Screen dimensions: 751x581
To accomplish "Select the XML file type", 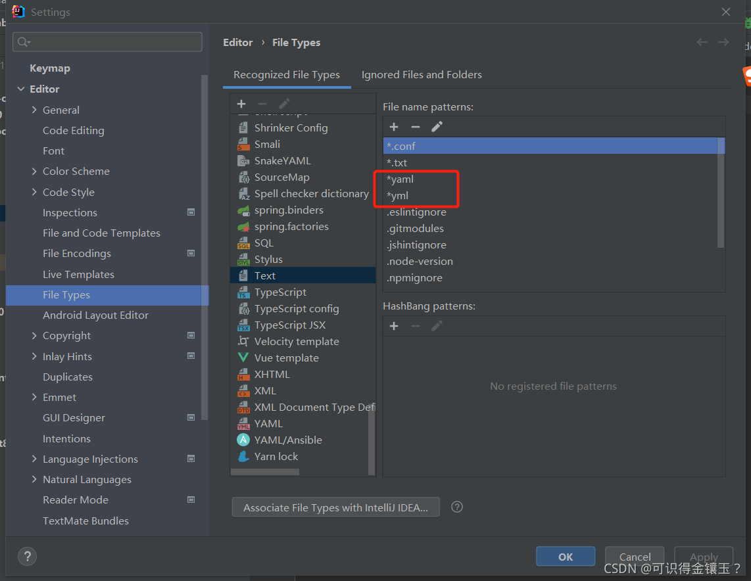I will pos(303,390).
